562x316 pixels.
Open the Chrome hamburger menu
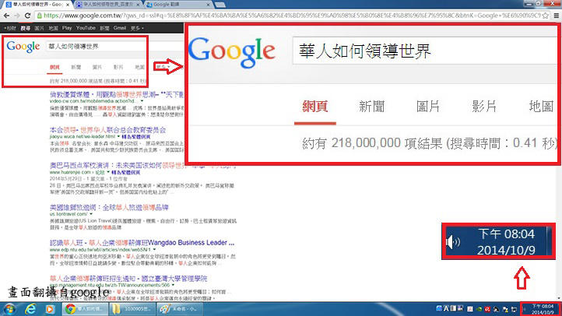click(x=557, y=16)
